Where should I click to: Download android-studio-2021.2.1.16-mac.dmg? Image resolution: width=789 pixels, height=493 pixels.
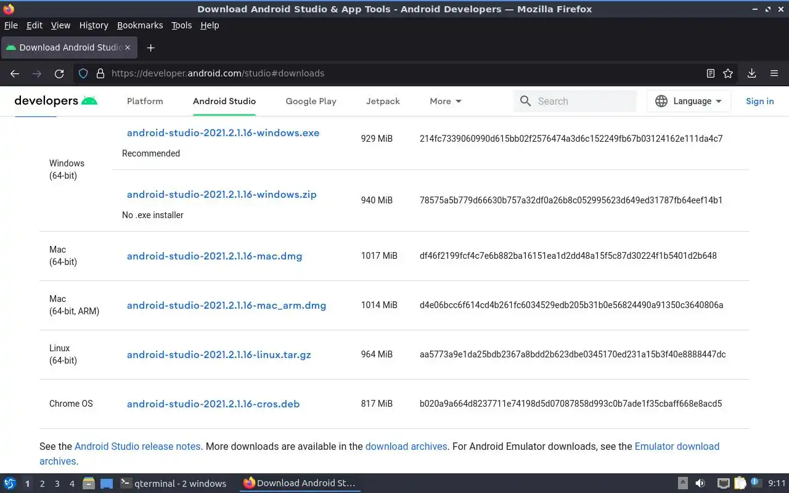point(215,256)
